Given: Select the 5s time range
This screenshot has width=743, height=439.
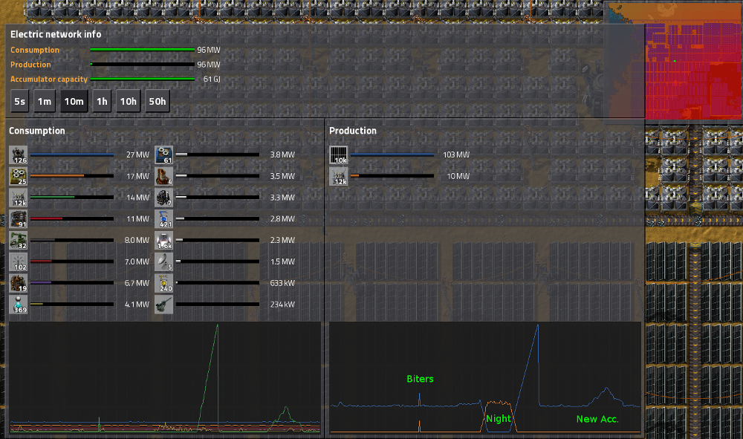Looking at the screenshot, I should coord(19,101).
